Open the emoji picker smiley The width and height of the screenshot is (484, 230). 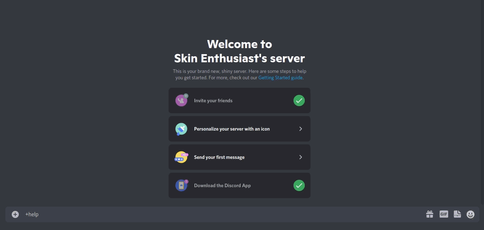click(471, 214)
